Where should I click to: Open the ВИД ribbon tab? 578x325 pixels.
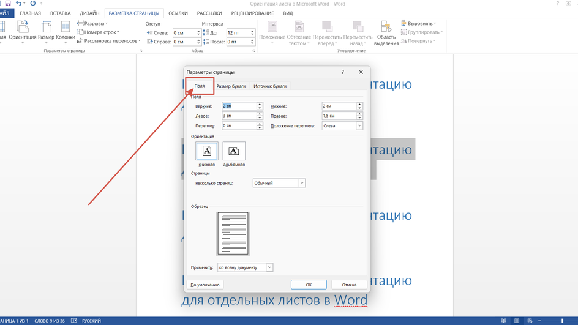[x=288, y=13]
